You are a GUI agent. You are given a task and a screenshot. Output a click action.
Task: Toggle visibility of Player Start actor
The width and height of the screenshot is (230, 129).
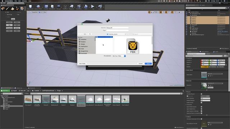tap(187, 30)
